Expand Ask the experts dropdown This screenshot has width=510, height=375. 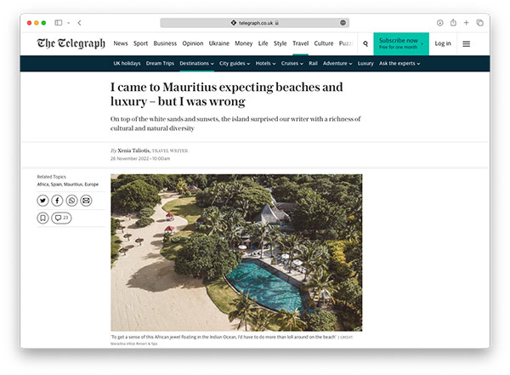(x=399, y=63)
